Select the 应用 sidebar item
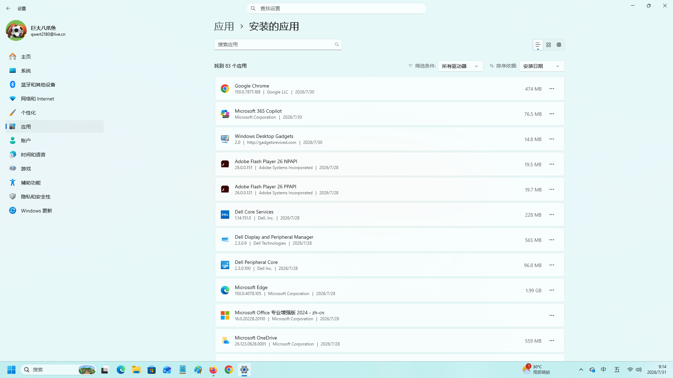The width and height of the screenshot is (673, 378). (x=55, y=127)
